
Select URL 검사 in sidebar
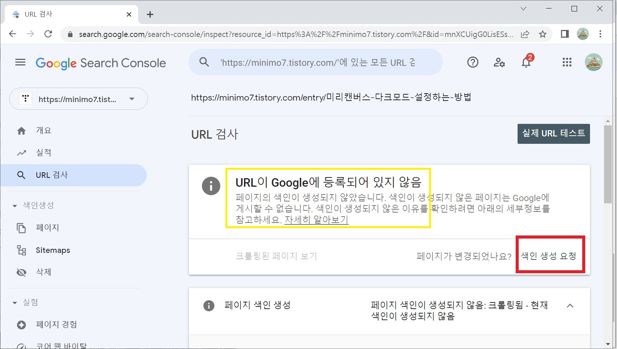click(x=74, y=175)
